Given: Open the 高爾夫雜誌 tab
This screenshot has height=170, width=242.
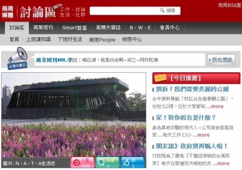Looking at the screenshot, I should click(108, 28).
